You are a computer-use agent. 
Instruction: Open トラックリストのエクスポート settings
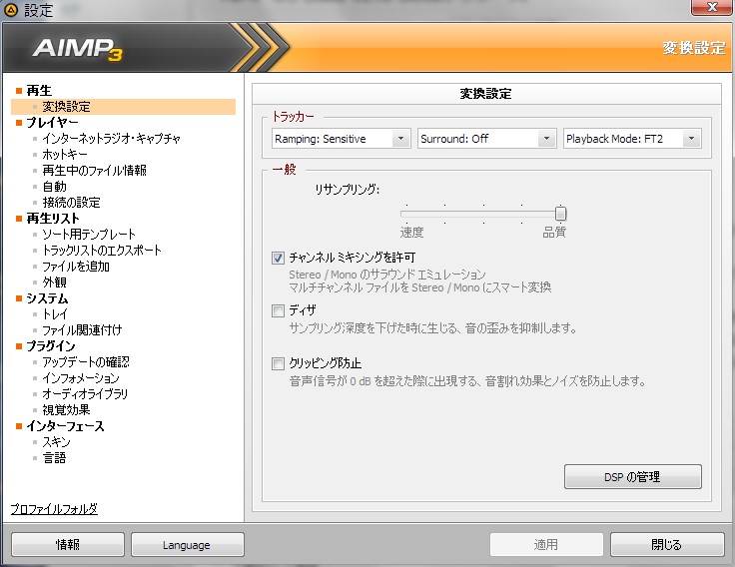(102, 251)
